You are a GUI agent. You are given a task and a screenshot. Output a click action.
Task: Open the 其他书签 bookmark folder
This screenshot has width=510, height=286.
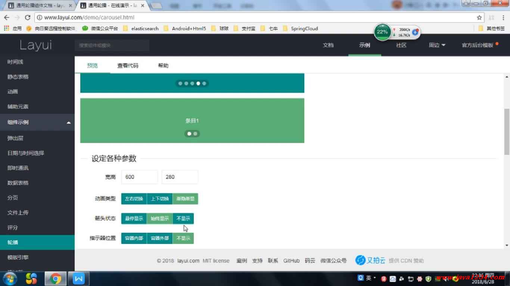(x=492, y=28)
